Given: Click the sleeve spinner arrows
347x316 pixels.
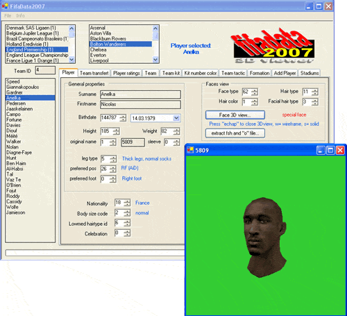Looking at the screenshot, I should [176, 142].
